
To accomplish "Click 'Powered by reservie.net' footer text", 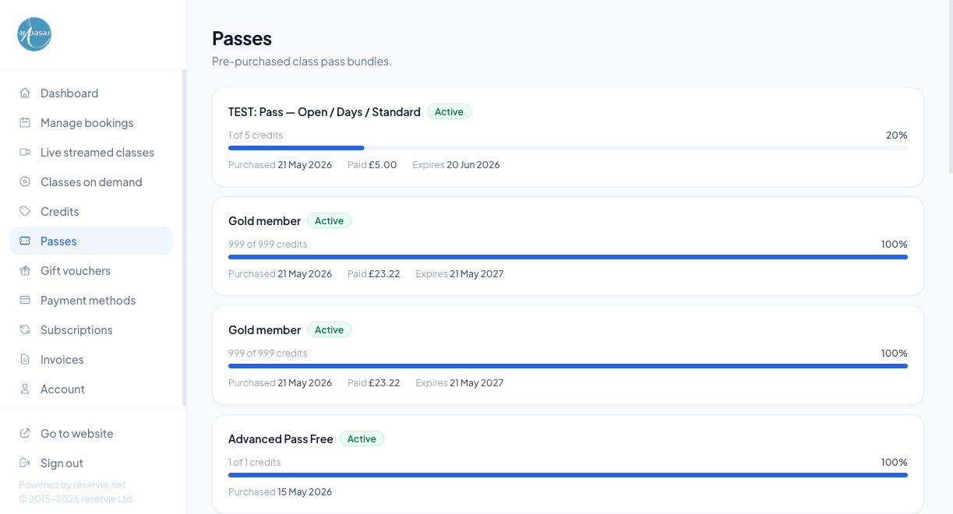I will (72, 484).
